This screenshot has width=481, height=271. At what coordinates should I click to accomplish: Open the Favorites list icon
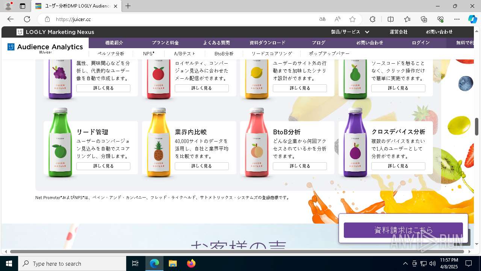407,19
